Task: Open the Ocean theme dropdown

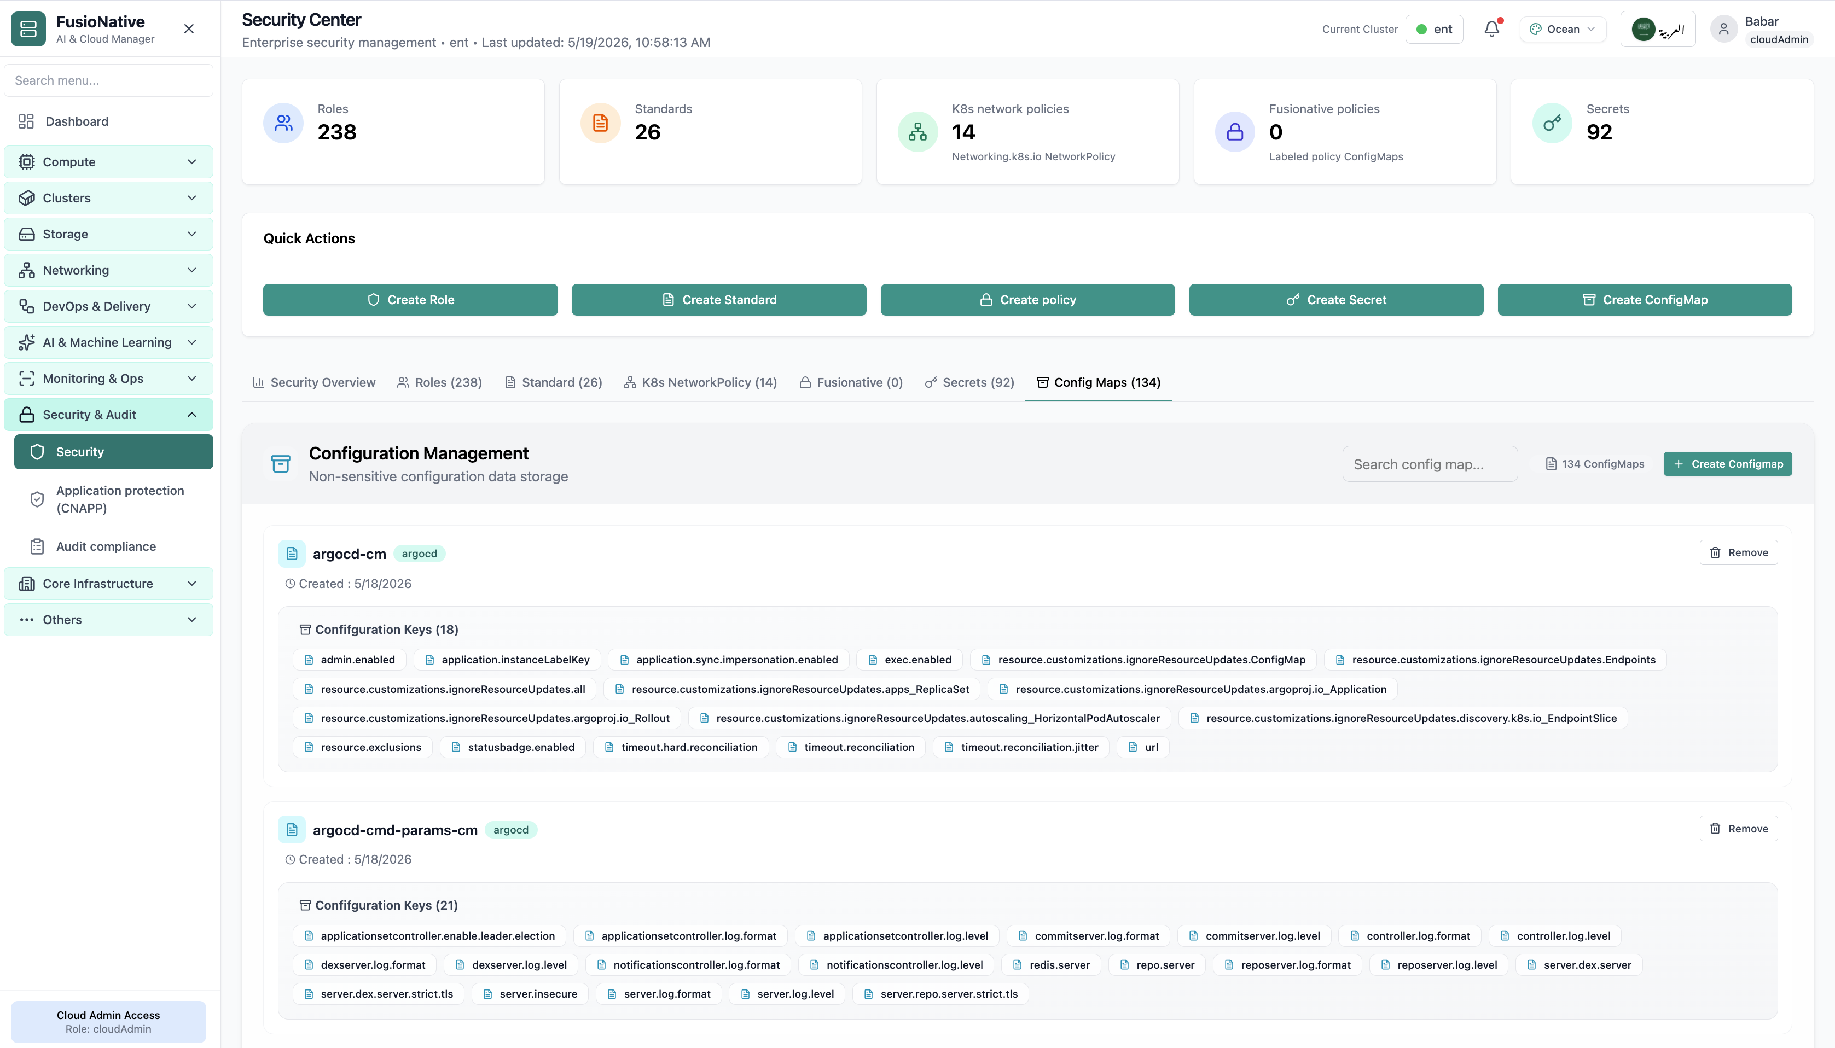Action: [x=1563, y=29]
